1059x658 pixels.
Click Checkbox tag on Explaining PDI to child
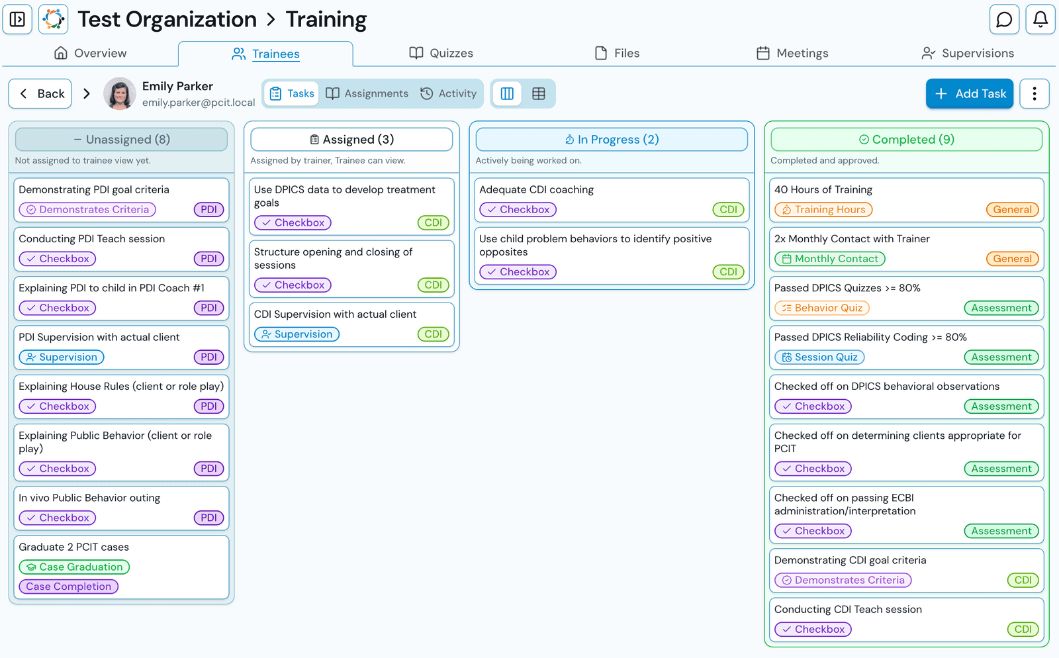(58, 308)
